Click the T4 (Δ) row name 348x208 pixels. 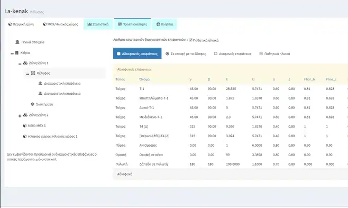[144, 126]
